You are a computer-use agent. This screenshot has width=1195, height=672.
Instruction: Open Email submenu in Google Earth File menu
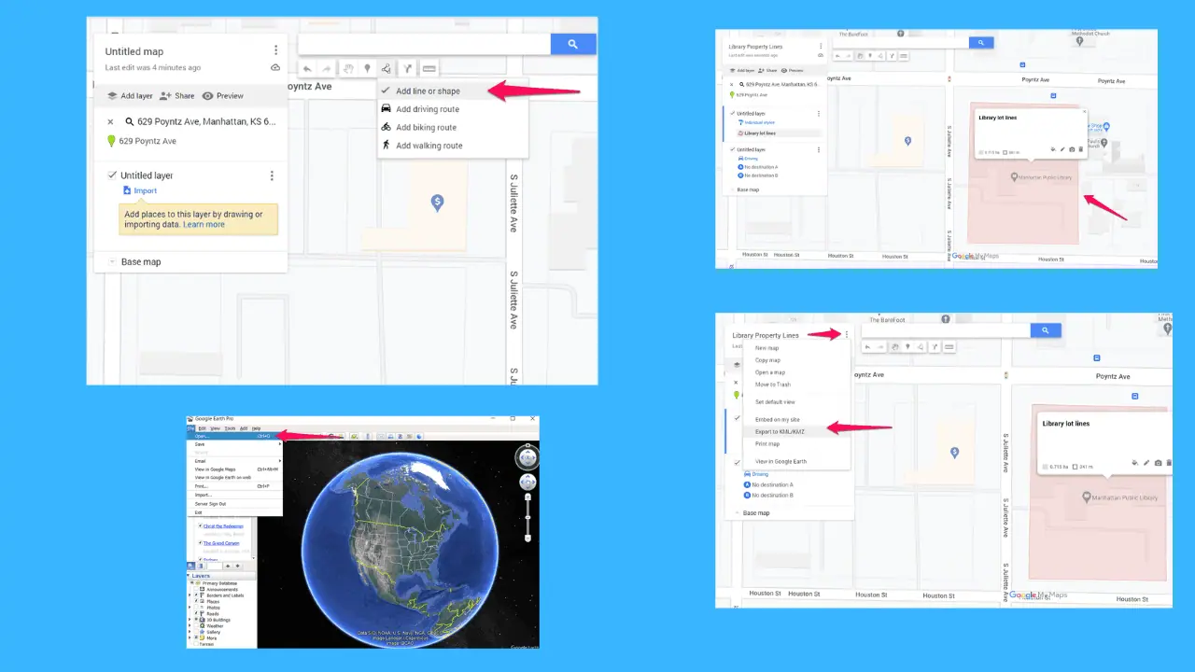(234, 461)
